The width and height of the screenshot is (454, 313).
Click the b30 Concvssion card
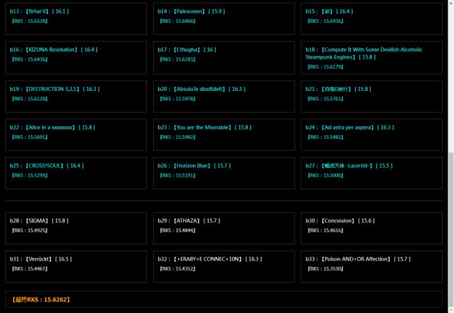coord(372,228)
